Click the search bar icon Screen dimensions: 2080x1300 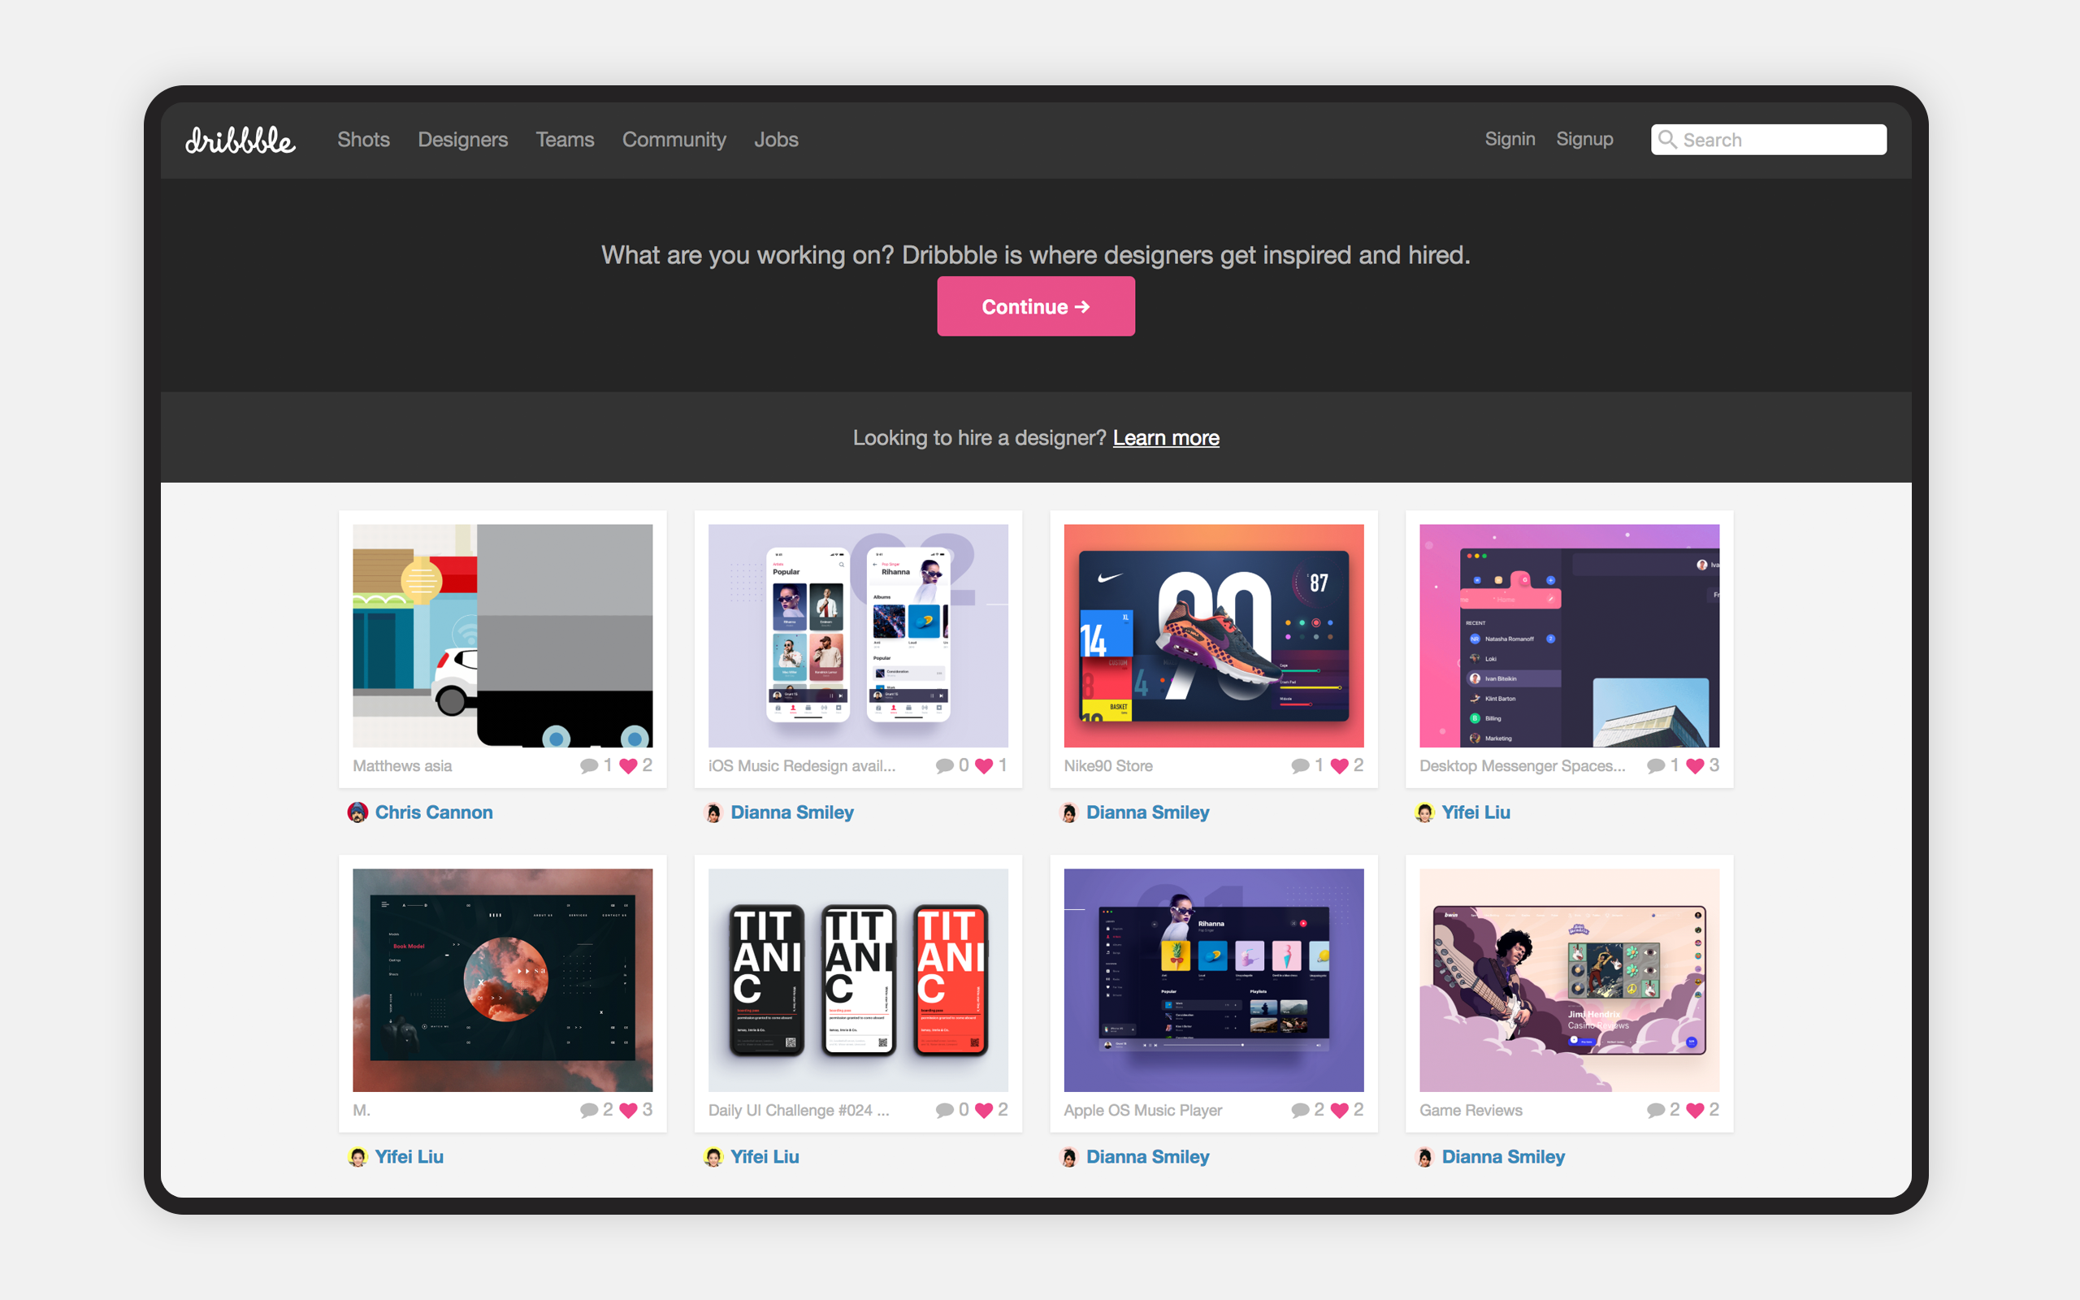pos(1666,138)
